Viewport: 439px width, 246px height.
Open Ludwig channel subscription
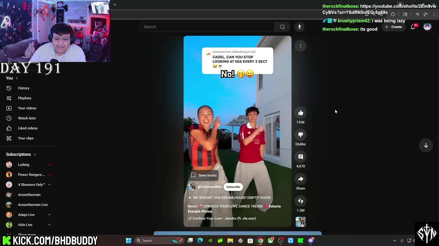(23, 165)
